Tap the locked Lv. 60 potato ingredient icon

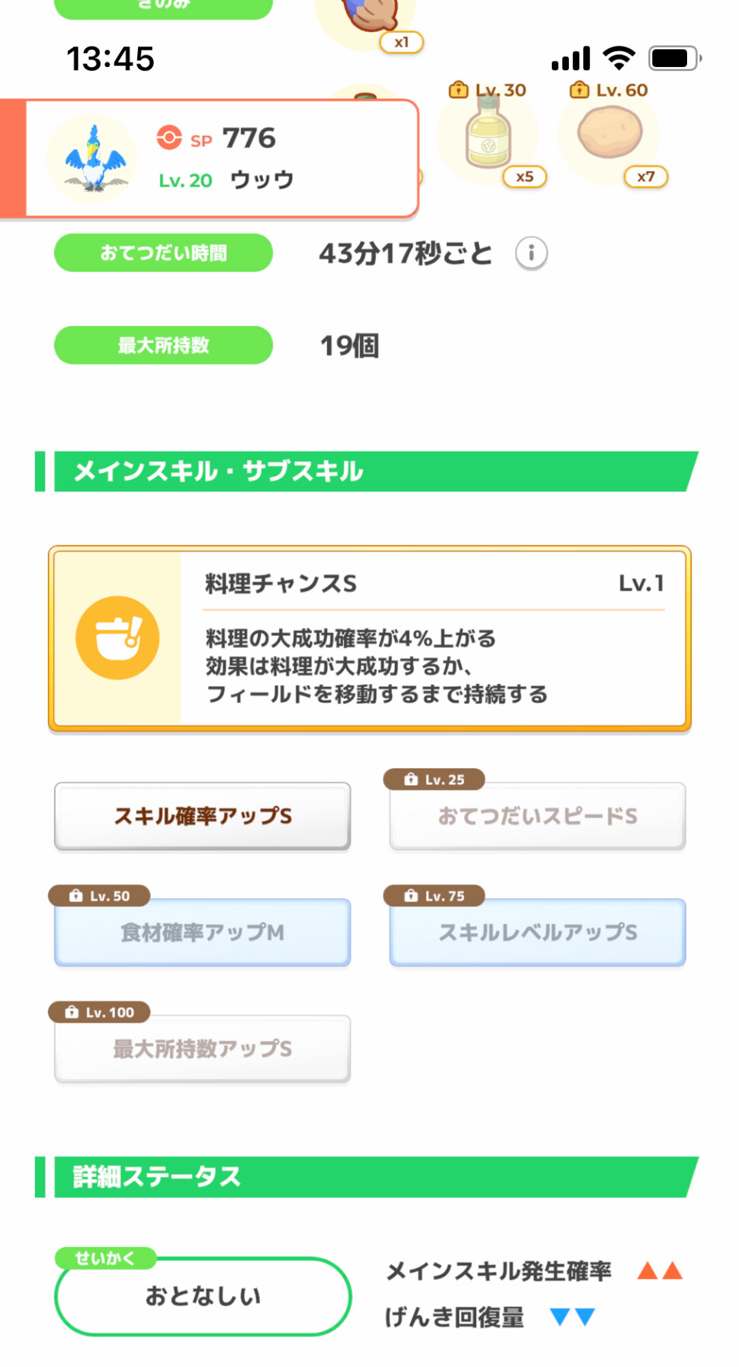pos(610,133)
